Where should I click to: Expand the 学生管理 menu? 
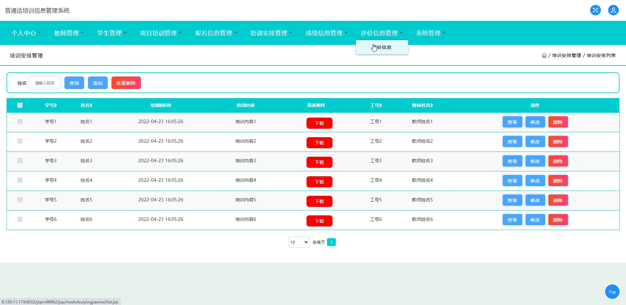pyautogui.click(x=112, y=33)
